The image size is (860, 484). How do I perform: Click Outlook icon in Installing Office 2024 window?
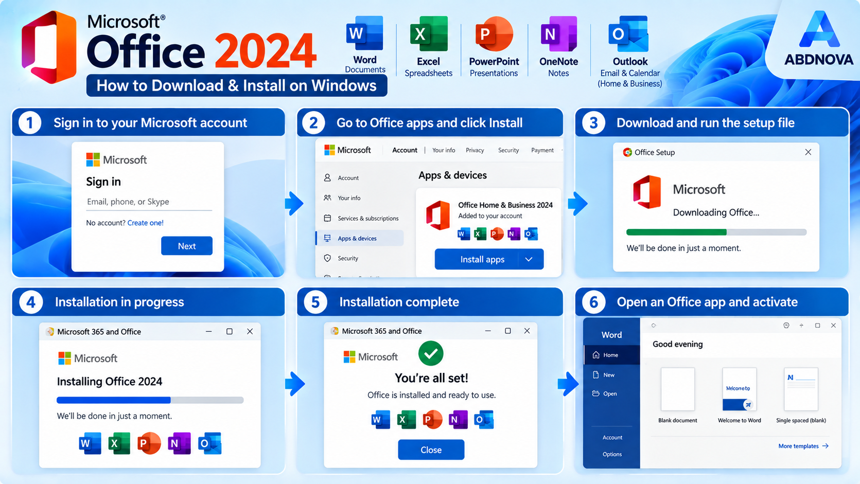point(209,443)
